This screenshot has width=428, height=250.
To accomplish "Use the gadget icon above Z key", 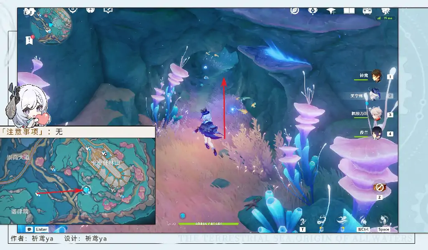I will (380, 187).
